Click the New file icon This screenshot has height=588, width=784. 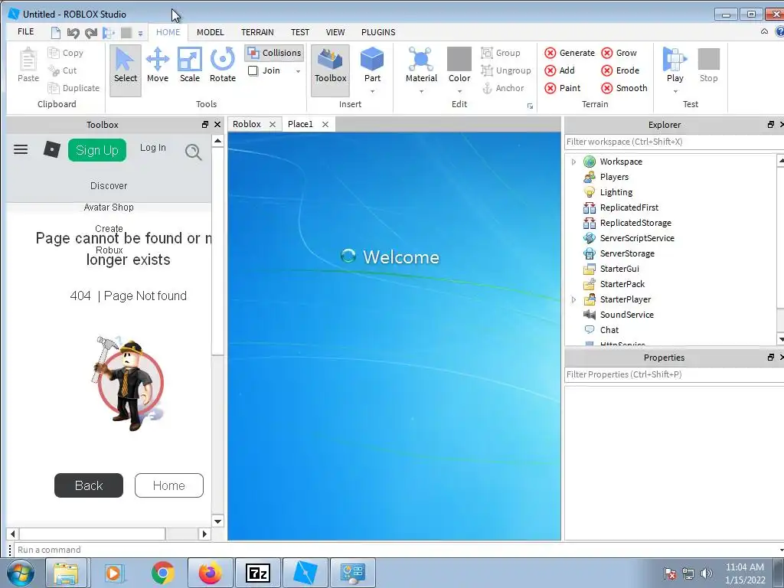pos(55,33)
